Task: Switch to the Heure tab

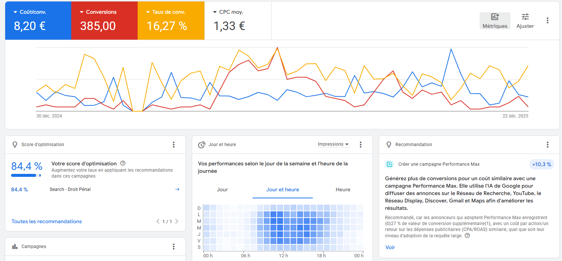Action: [x=343, y=189]
